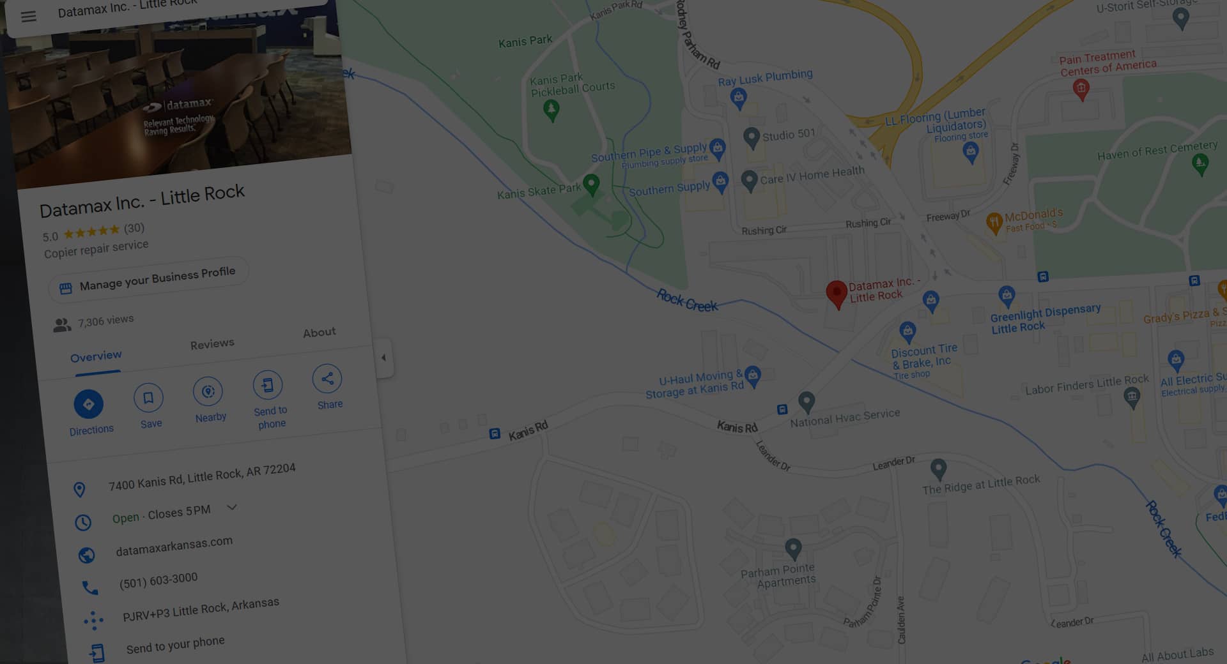Switch to the Reviews tab
The height and width of the screenshot is (664, 1227).
[212, 344]
